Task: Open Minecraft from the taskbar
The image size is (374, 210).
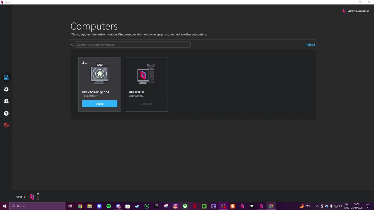Action: pyautogui.click(x=204, y=206)
